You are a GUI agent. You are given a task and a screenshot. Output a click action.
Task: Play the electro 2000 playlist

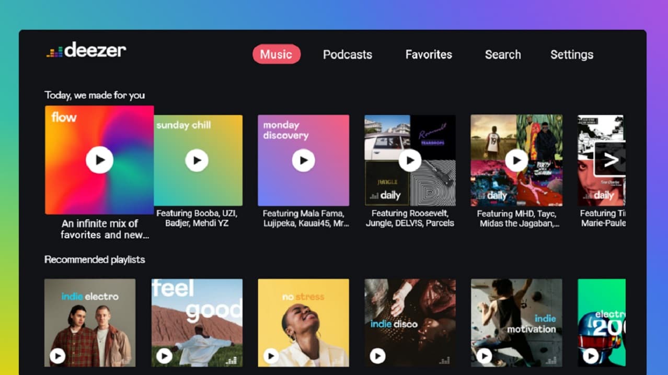(591, 356)
